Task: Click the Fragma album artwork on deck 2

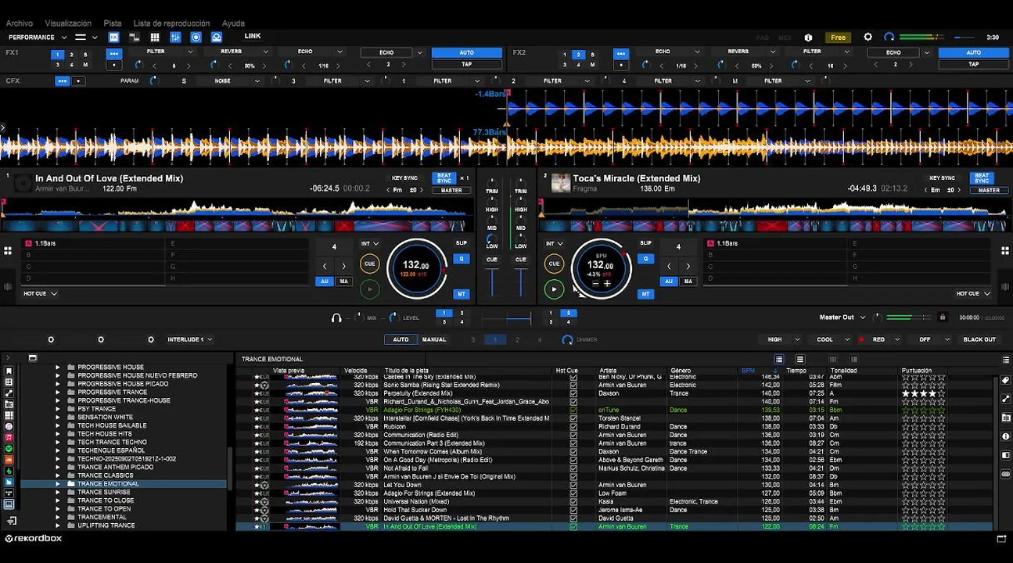Action: [x=561, y=183]
